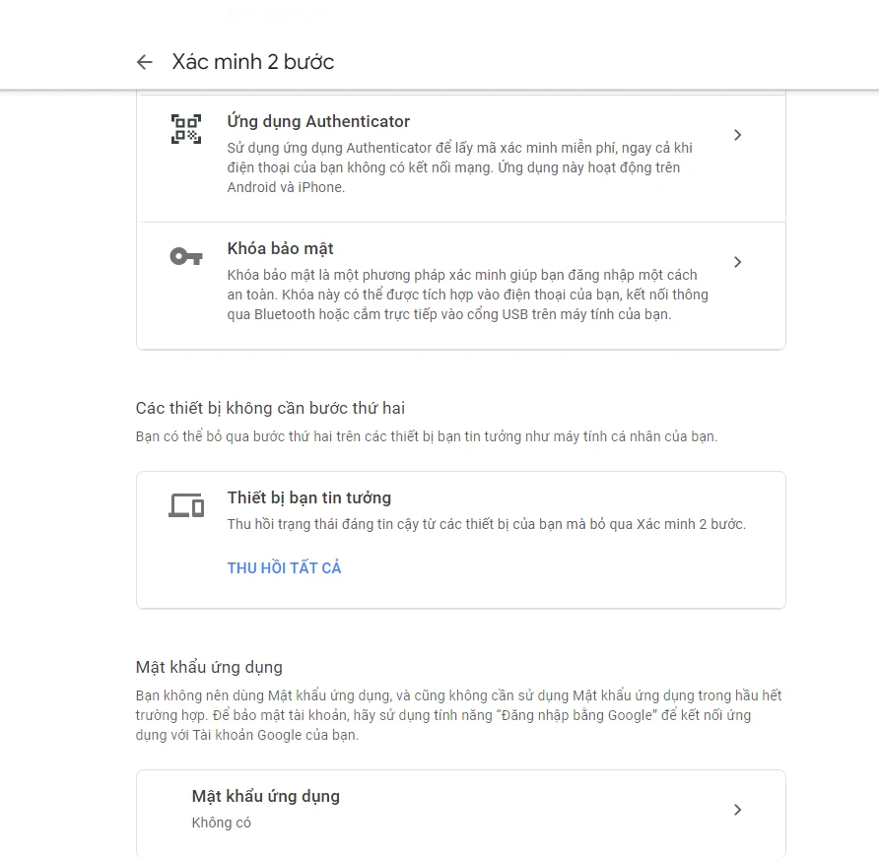Screen dimensions: 879x857
Task: Click THU HỒI TẤT CẢ link
Action: 284,567
